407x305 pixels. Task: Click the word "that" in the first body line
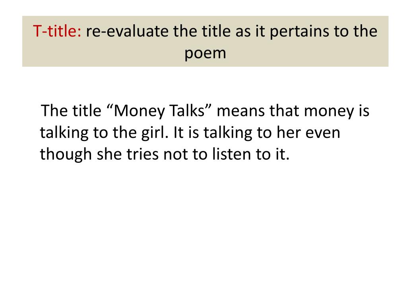285,111
